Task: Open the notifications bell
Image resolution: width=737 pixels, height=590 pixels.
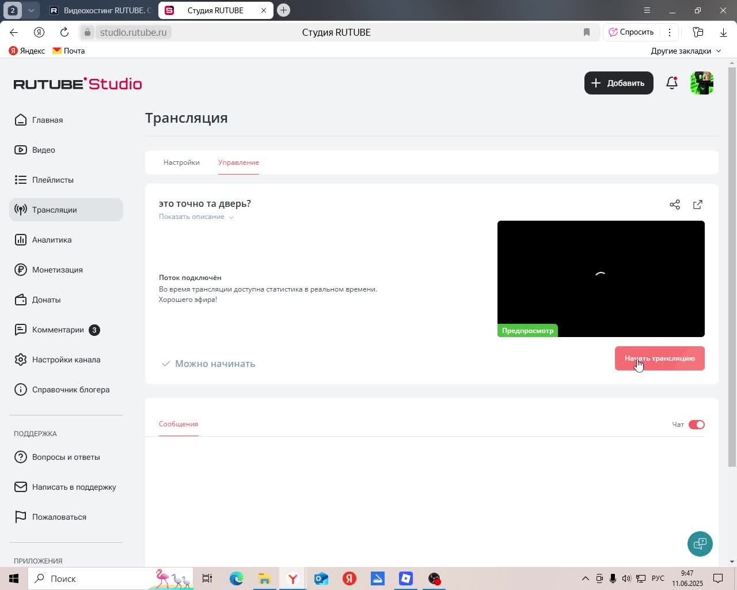Action: point(672,83)
